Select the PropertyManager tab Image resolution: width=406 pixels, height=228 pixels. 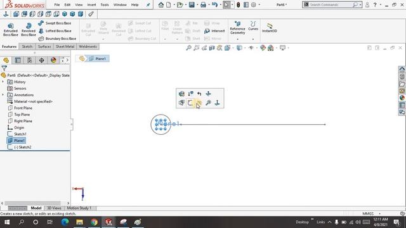click(x=18, y=60)
